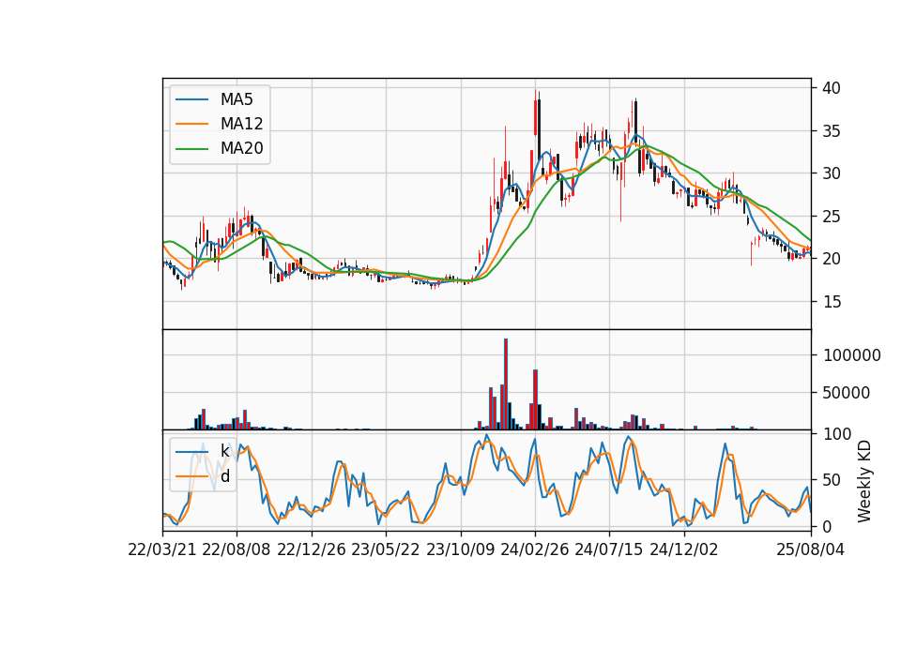
Task: Click the k legend label in KD panel
Action: click(224, 451)
